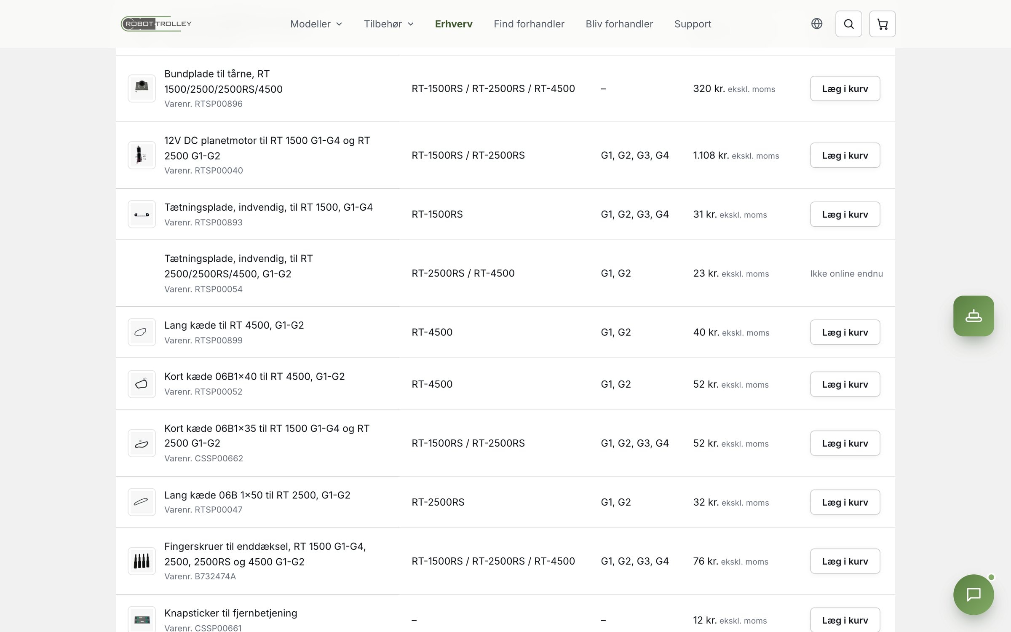Select item number Varenr. RTSP00896
1011x632 pixels.
203,104
